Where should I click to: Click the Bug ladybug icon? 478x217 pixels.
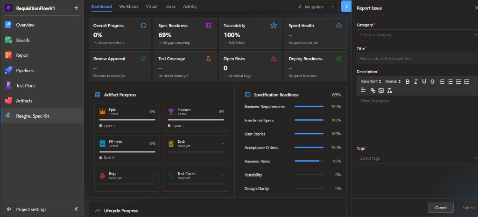[x=102, y=176]
